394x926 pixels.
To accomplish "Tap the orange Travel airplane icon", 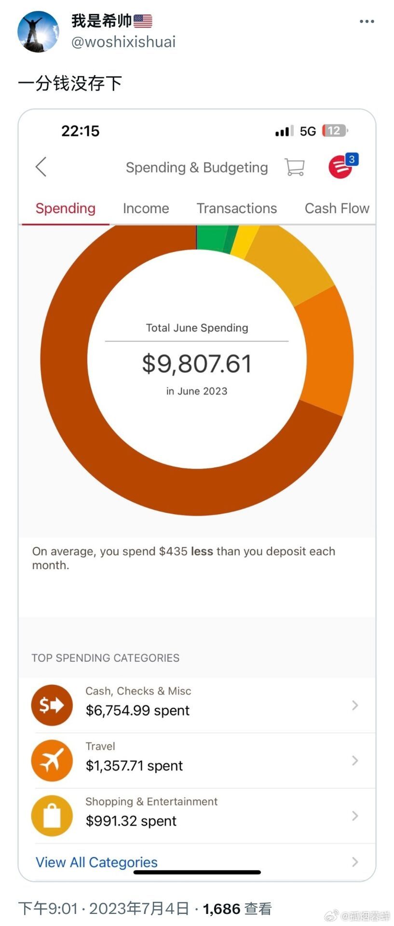I will pyautogui.click(x=52, y=761).
